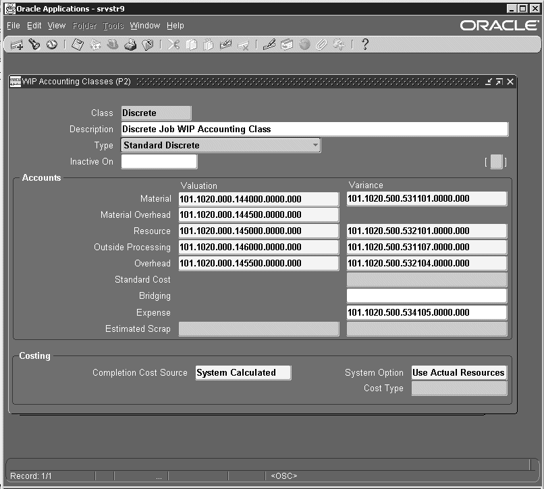Click Outside Processing Valuation account field

259,248
